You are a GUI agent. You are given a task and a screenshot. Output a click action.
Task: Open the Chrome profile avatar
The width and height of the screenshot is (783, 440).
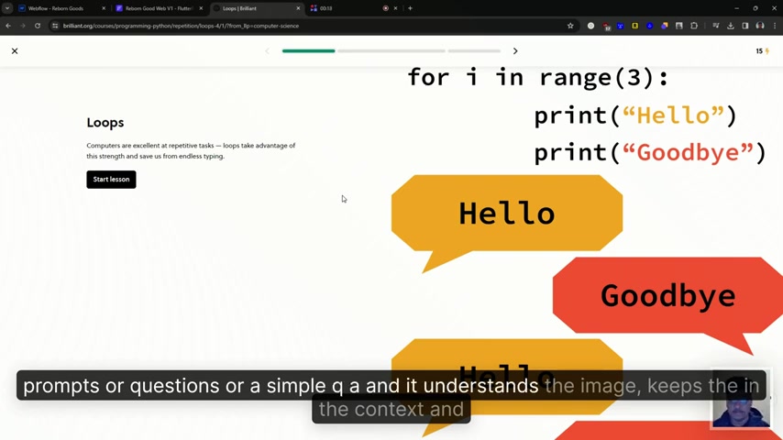coord(759,26)
